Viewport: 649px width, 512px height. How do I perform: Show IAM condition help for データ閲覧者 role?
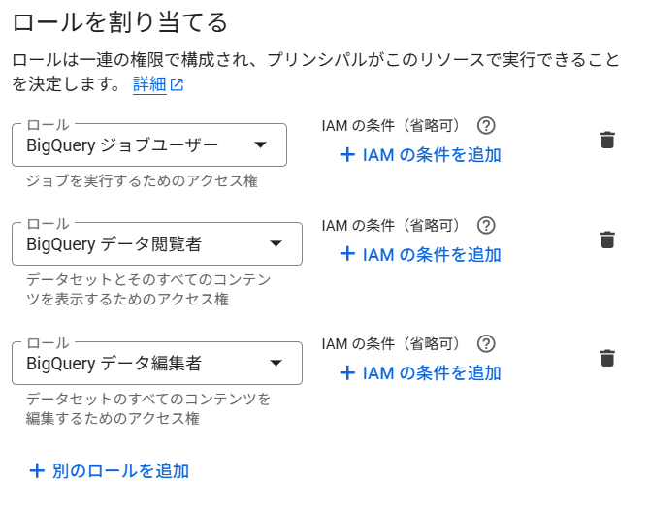point(487,225)
